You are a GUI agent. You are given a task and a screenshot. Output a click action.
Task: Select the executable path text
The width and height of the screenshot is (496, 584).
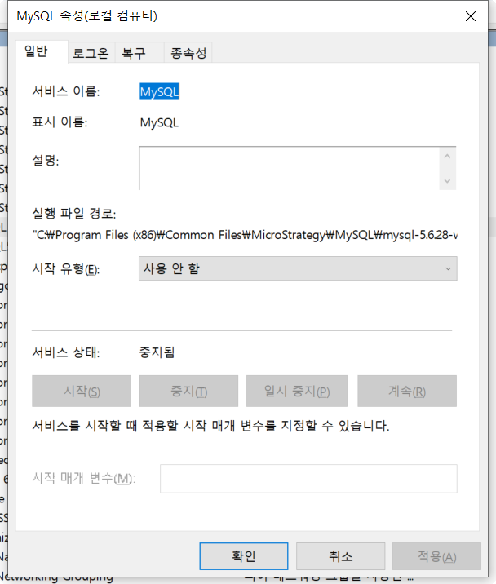[x=245, y=235]
